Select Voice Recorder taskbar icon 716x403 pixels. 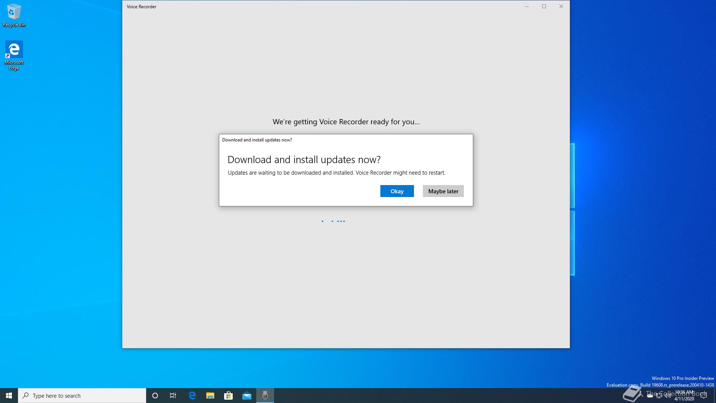click(265, 396)
